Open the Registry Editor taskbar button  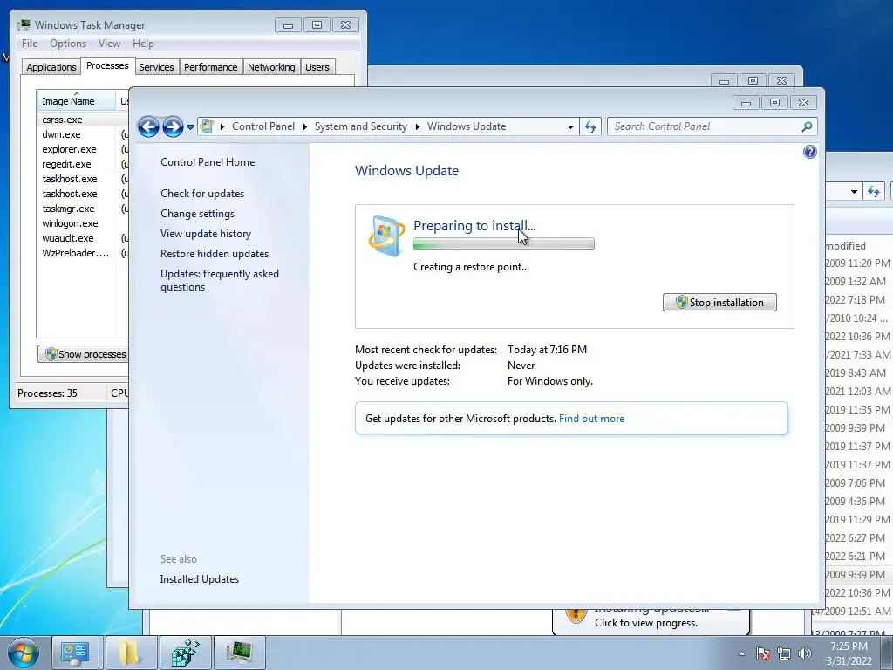click(185, 653)
